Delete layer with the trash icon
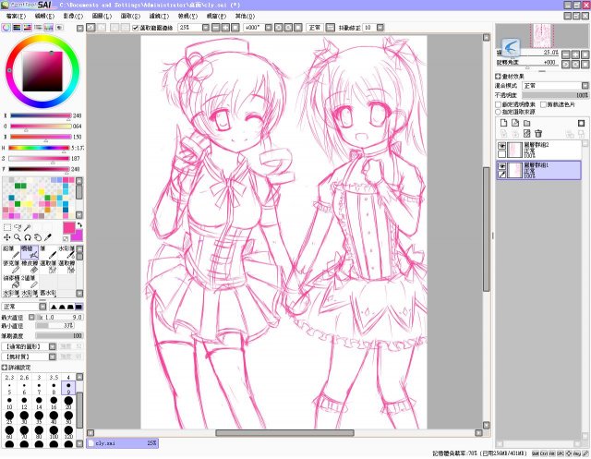This screenshot has height=459, width=591. 538,133
